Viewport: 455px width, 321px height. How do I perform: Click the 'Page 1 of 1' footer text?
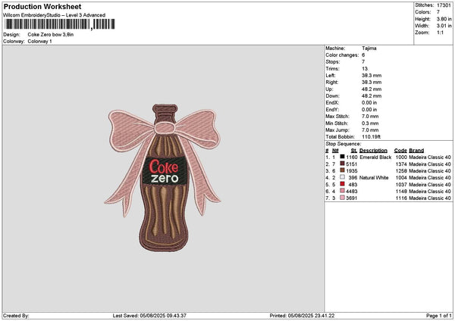[439, 316]
